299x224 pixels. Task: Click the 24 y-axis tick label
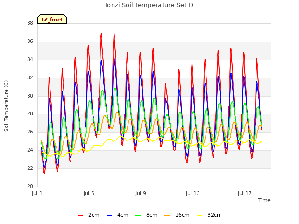click(x=30, y=150)
